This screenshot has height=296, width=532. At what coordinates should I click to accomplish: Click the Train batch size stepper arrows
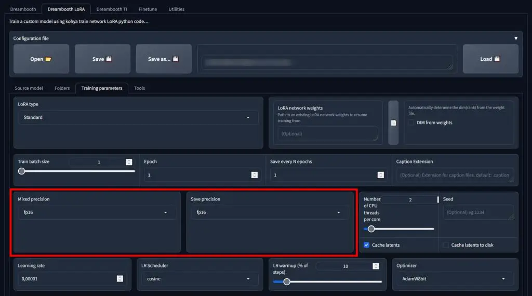[x=129, y=162]
